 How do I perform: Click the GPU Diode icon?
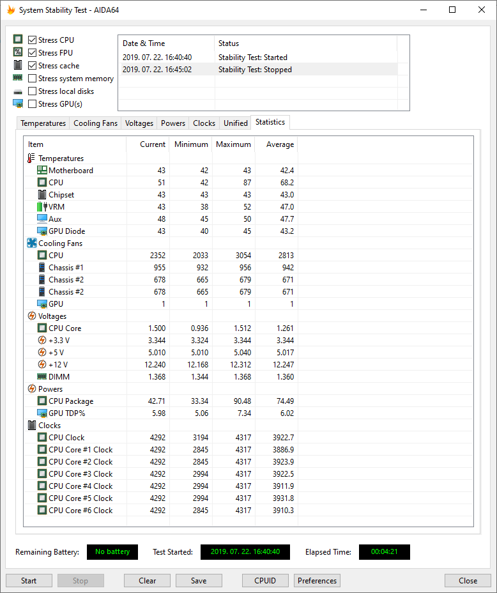point(42,231)
